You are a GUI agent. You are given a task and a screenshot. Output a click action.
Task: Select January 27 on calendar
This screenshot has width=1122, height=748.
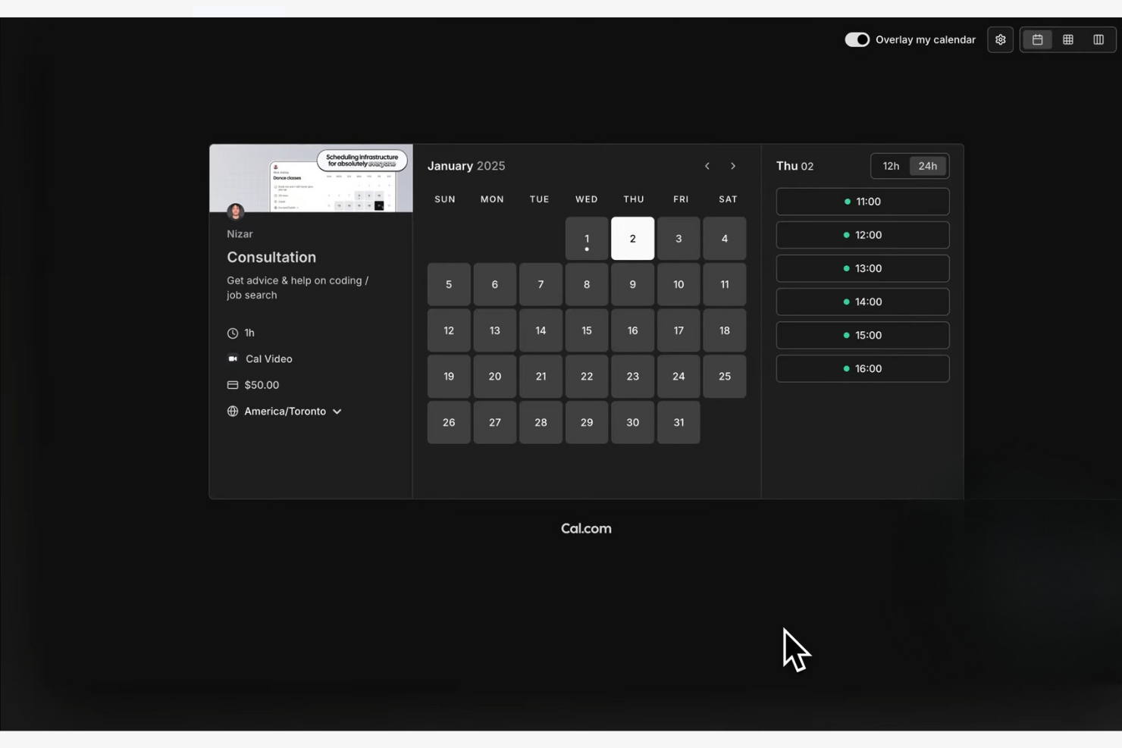[x=494, y=422]
